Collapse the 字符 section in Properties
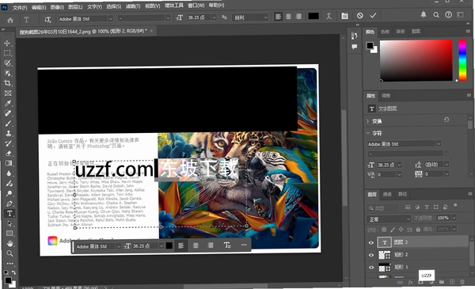The width and height of the screenshot is (475, 289). tap(368, 133)
